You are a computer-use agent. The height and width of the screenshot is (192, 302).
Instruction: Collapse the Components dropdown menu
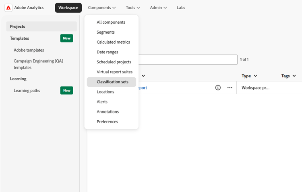tap(102, 8)
